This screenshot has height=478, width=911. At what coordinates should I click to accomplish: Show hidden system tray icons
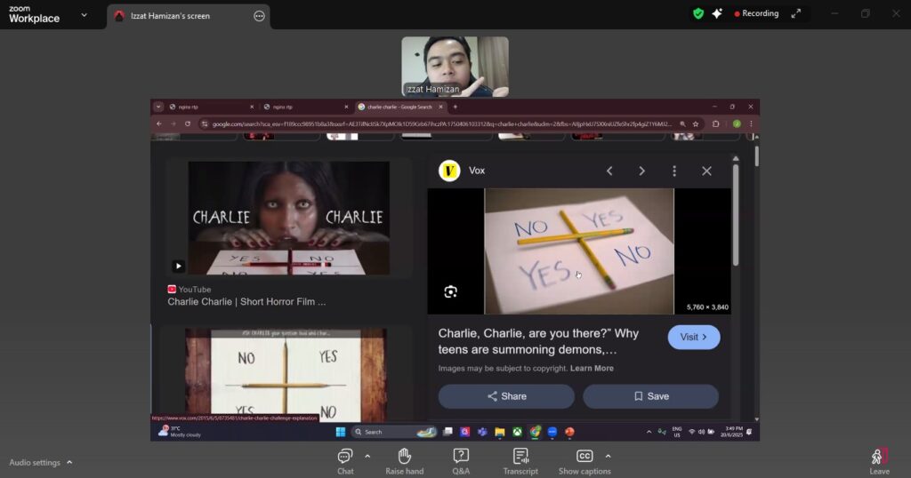pyautogui.click(x=649, y=432)
